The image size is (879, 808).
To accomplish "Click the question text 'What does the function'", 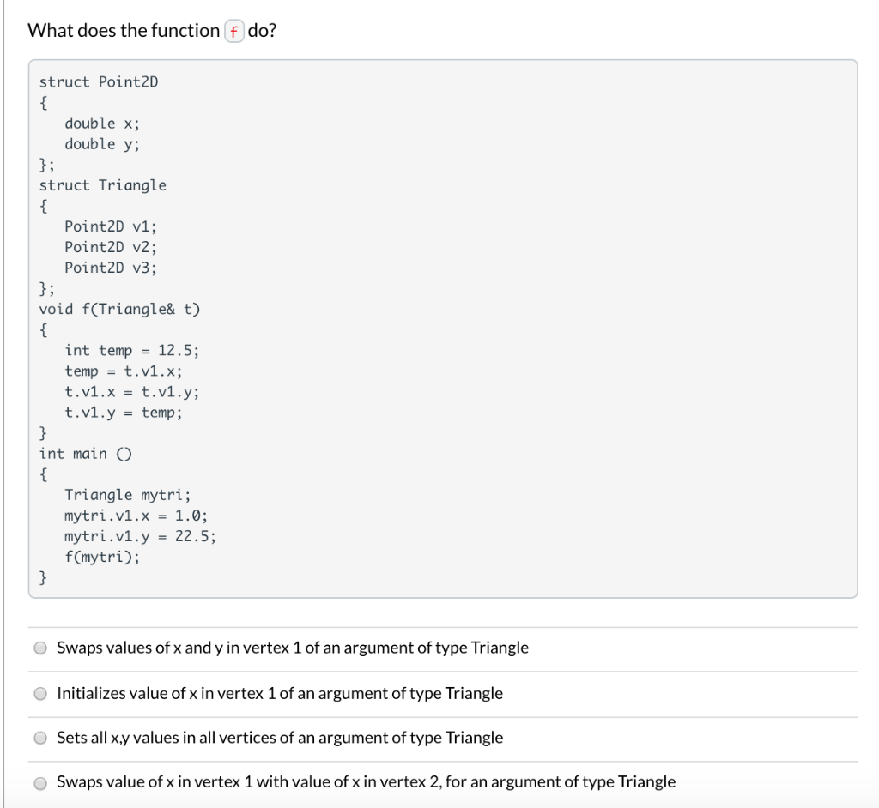I will 120,30.
